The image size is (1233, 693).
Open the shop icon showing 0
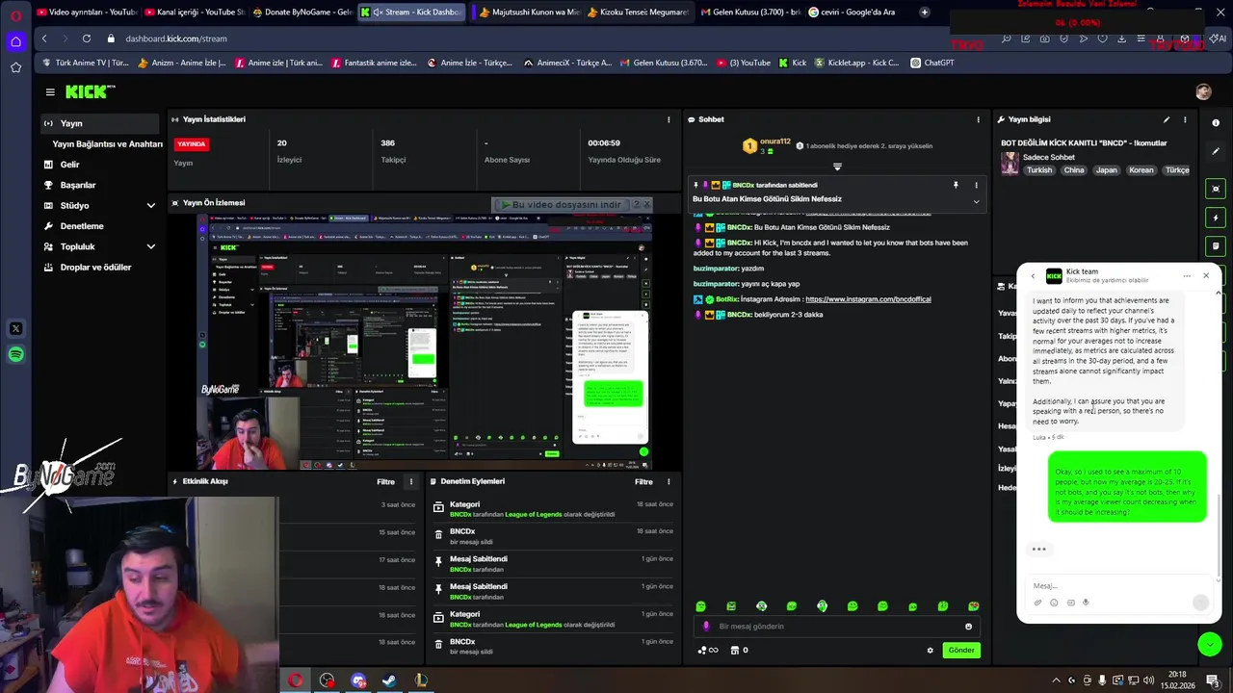(739, 651)
